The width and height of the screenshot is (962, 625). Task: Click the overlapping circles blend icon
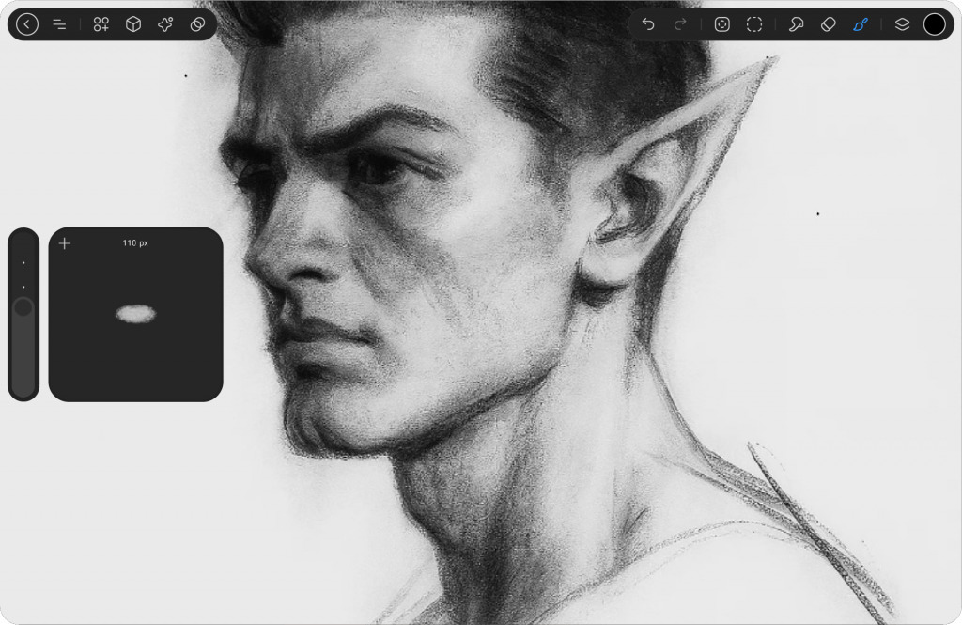pos(197,24)
